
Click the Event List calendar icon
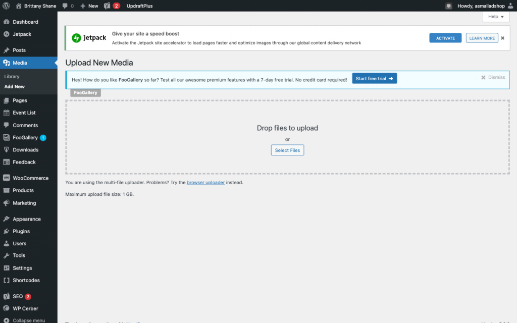(6, 113)
